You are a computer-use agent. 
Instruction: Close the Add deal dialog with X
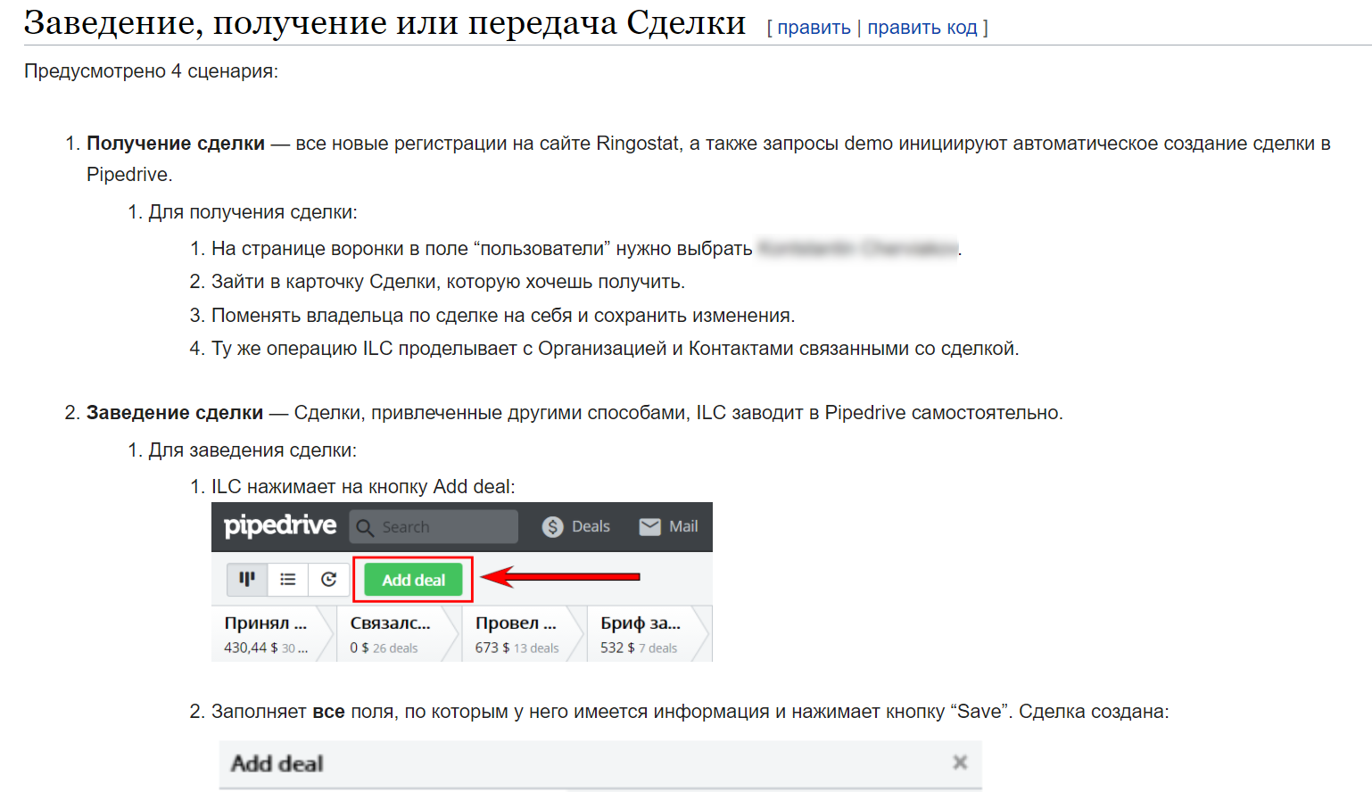pos(960,763)
